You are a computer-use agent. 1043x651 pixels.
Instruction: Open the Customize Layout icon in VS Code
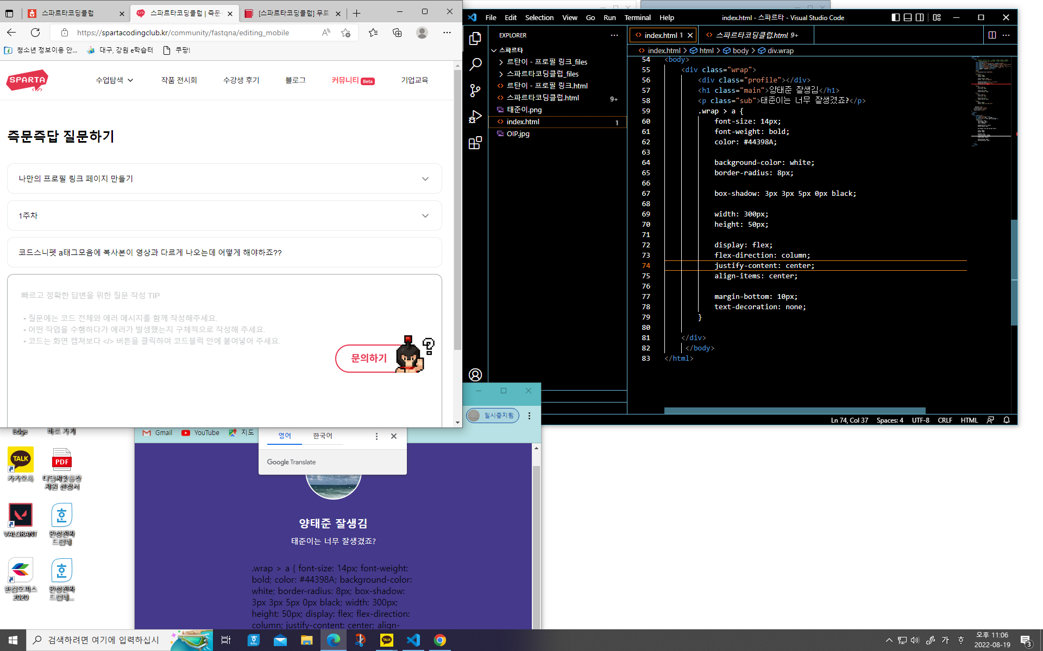click(937, 17)
